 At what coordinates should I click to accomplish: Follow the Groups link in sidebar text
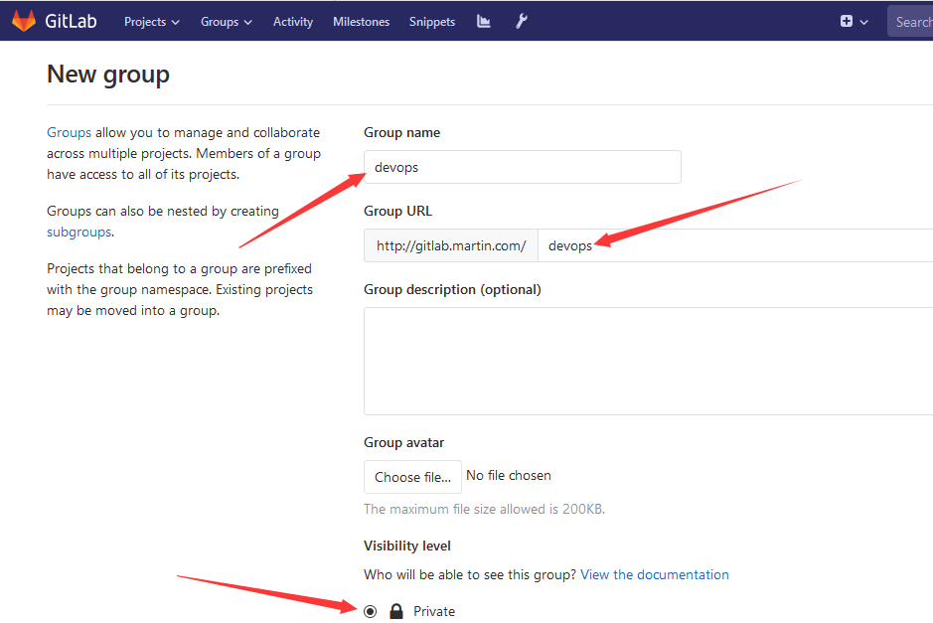pos(69,132)
